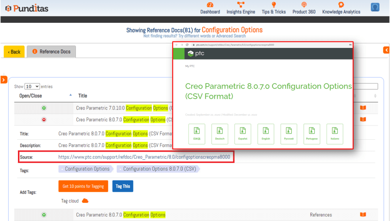This screenshot has width=390, height=221.
Task: Click Get 10 points for Tagging button
Action: click(83, 186)
